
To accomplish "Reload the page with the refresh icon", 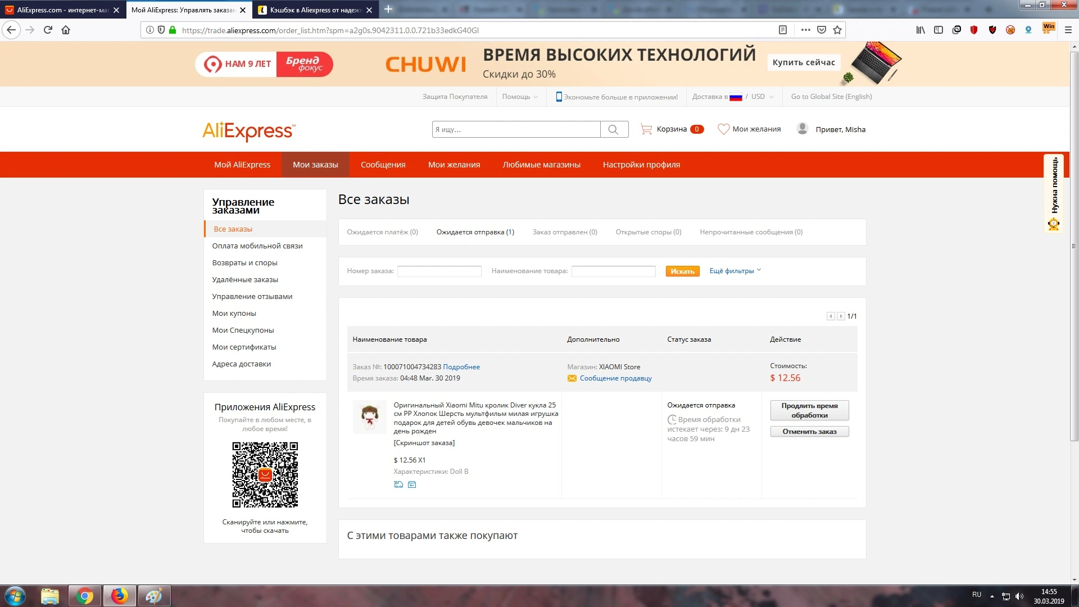I will (48, 30).
